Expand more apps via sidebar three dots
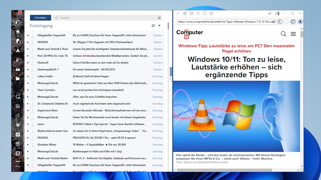The image size is (321, 180). (x=18, y=166)
